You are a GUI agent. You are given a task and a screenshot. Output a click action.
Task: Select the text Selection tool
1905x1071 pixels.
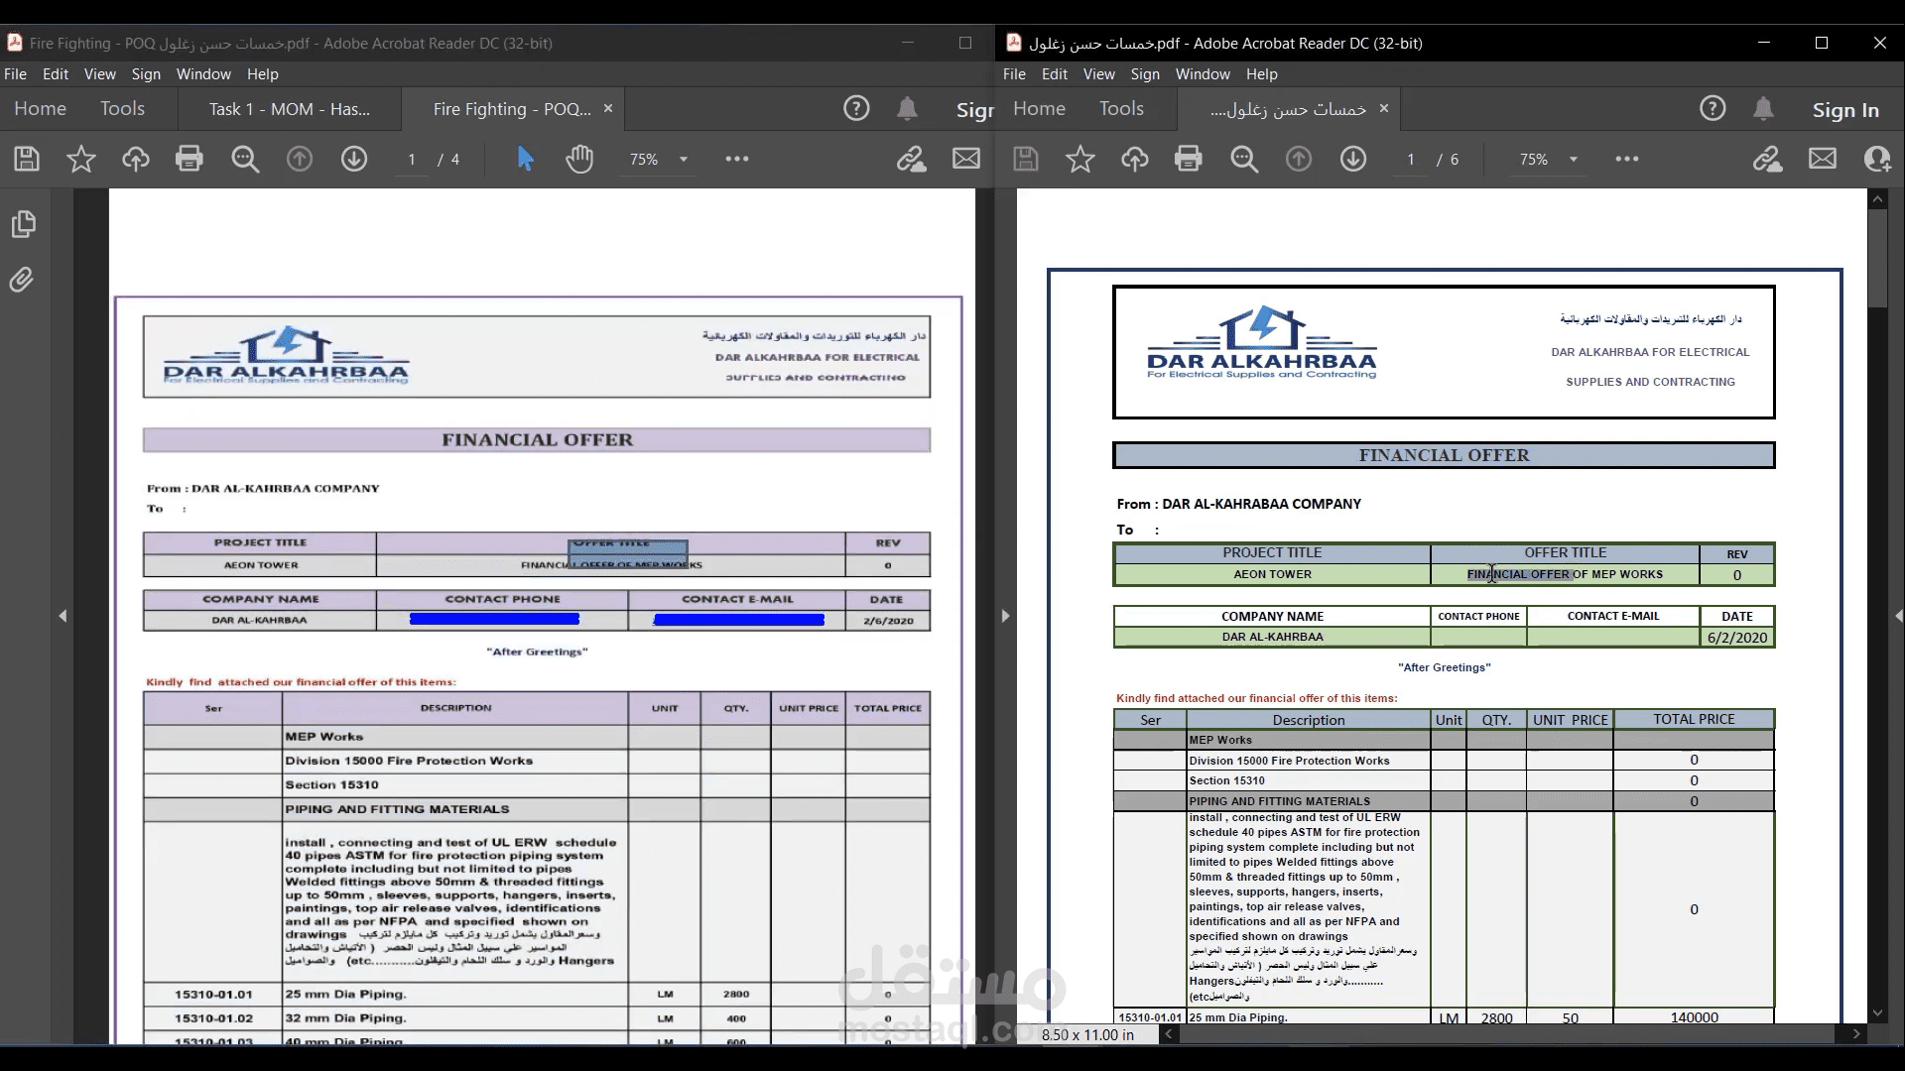click(x=526, y=159)
